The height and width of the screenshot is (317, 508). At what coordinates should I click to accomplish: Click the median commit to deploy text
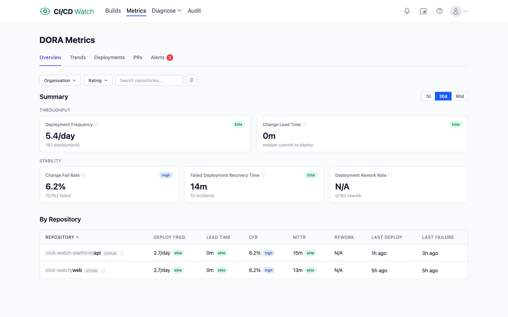point(288,145)
